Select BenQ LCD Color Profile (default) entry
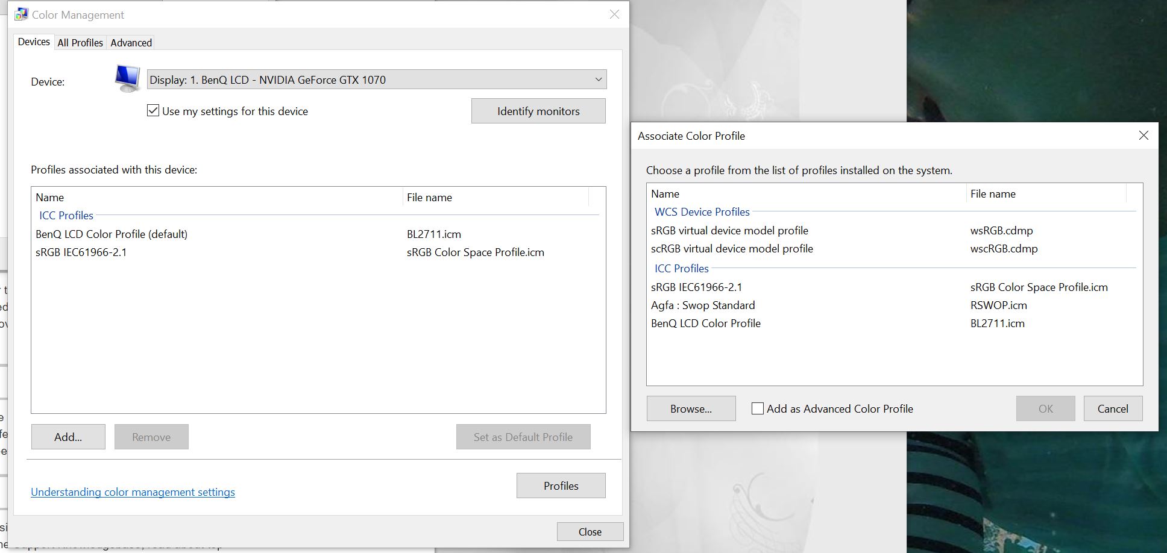This screenshot has height=553, width=1167. point(112,234)
